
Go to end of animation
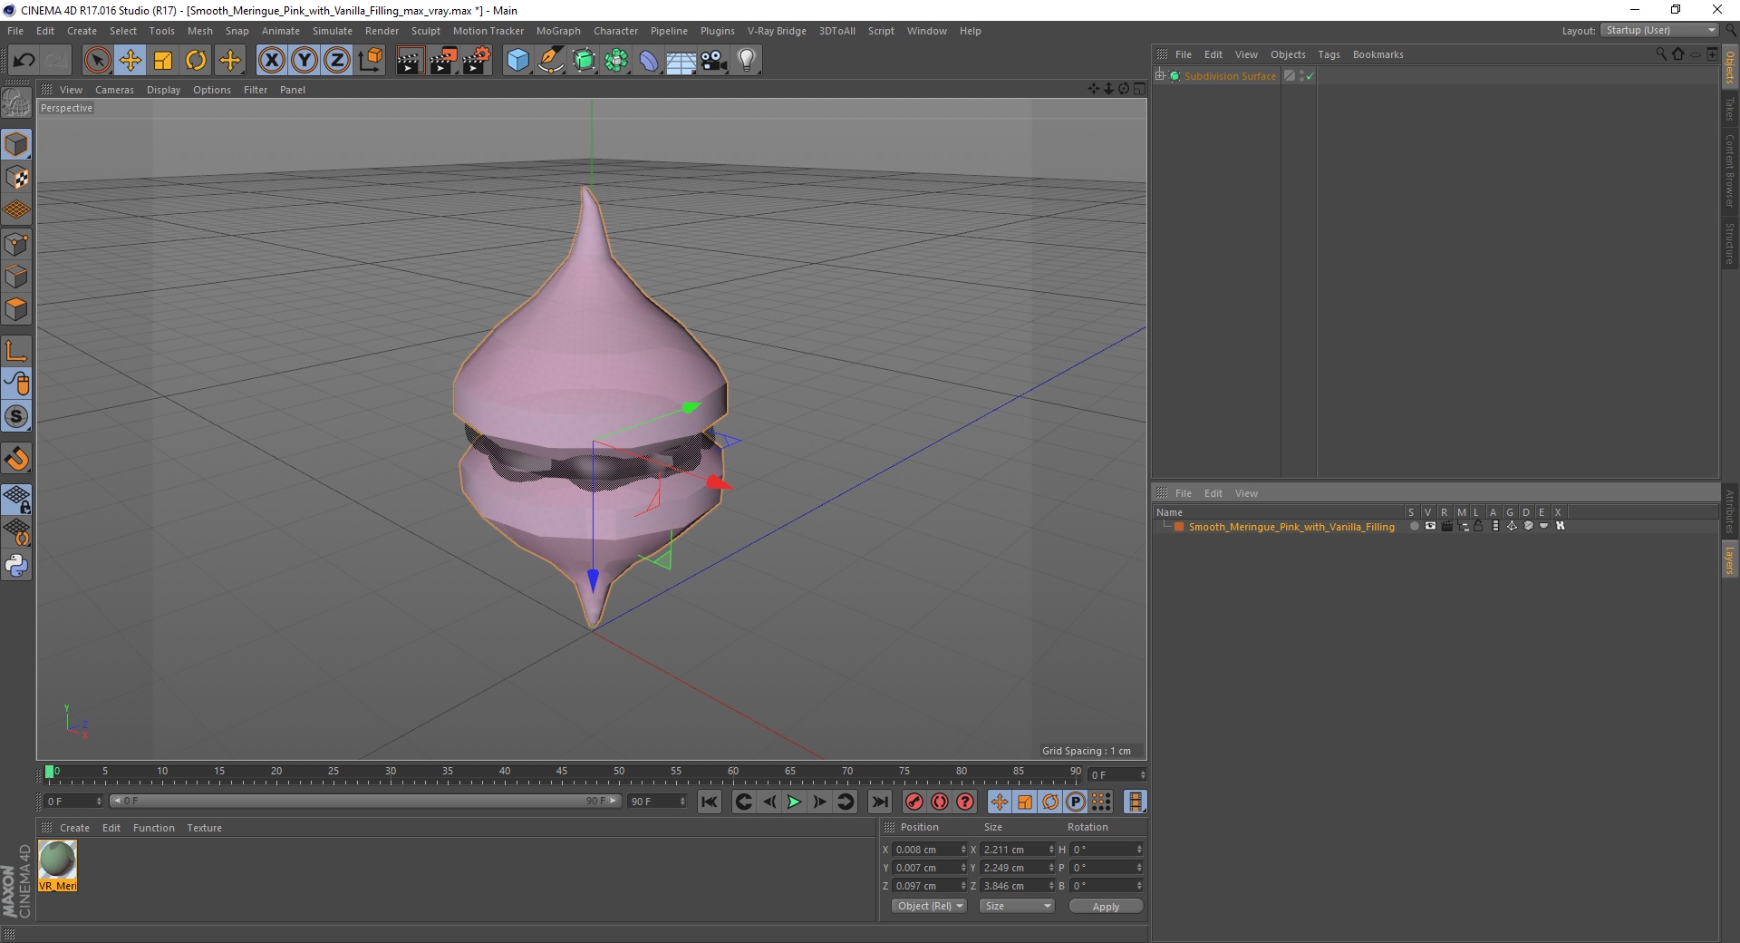(x=879, y=802)
